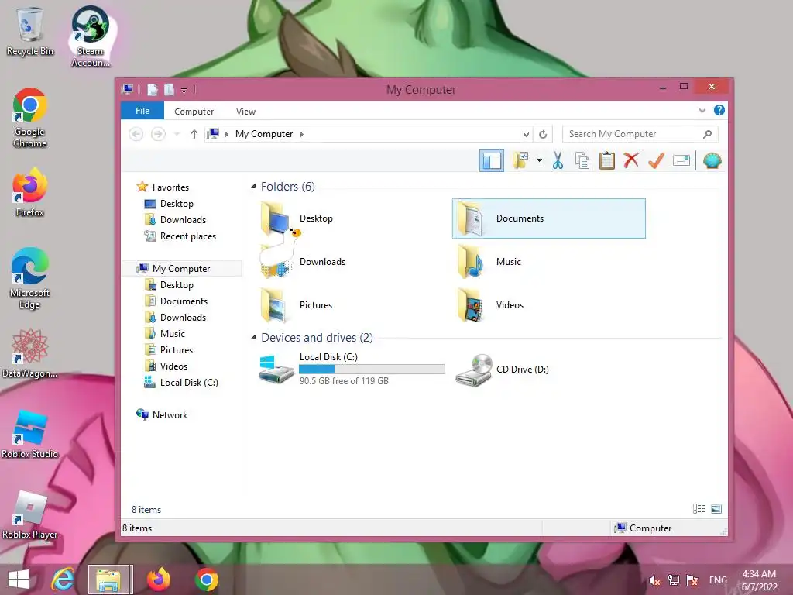Select Downloads under Favorites

coord(182,219)
